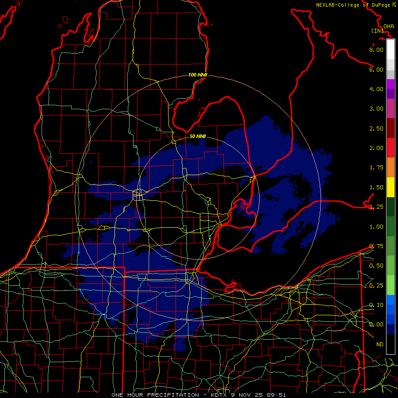Select the 4.00 legend value
The height and width of the screenshot is (398, 398).
tap(376, 89)
